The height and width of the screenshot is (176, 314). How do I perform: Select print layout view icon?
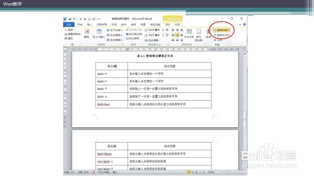pos(189,172)
